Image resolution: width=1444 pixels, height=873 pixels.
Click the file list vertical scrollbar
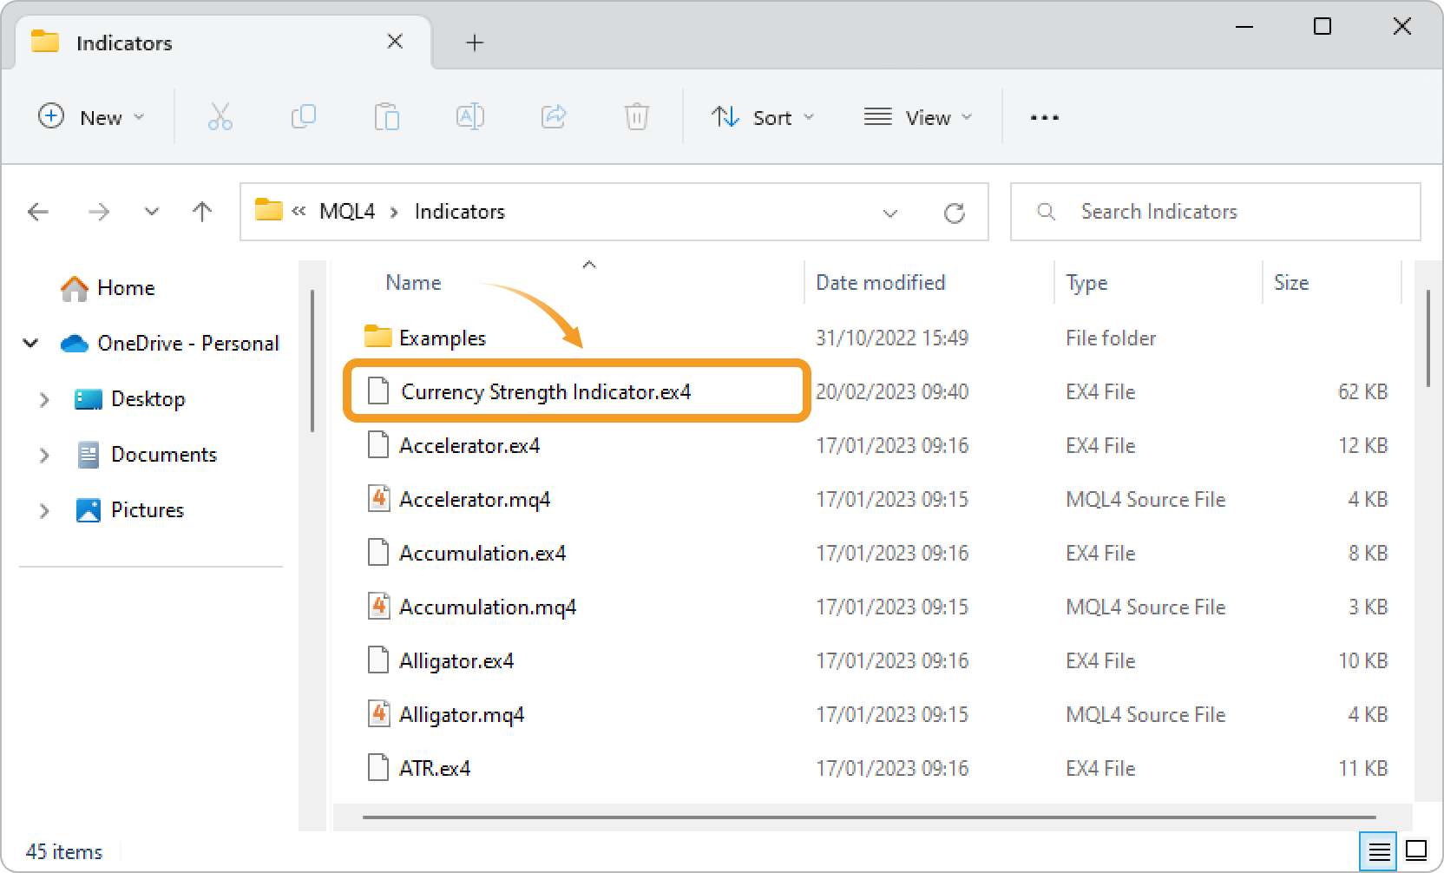click(x=1428, y=338)
